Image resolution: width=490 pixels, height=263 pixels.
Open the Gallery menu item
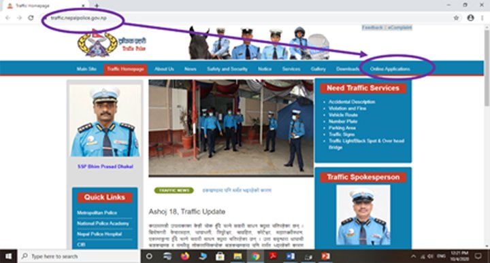(318, 69)
